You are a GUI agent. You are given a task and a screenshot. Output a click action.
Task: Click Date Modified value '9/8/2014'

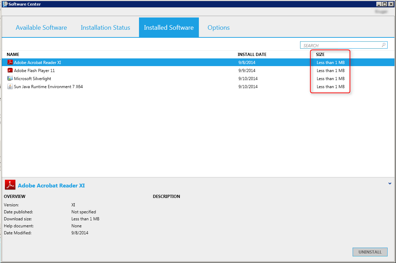pyautogui.click(x=80, y=233)
